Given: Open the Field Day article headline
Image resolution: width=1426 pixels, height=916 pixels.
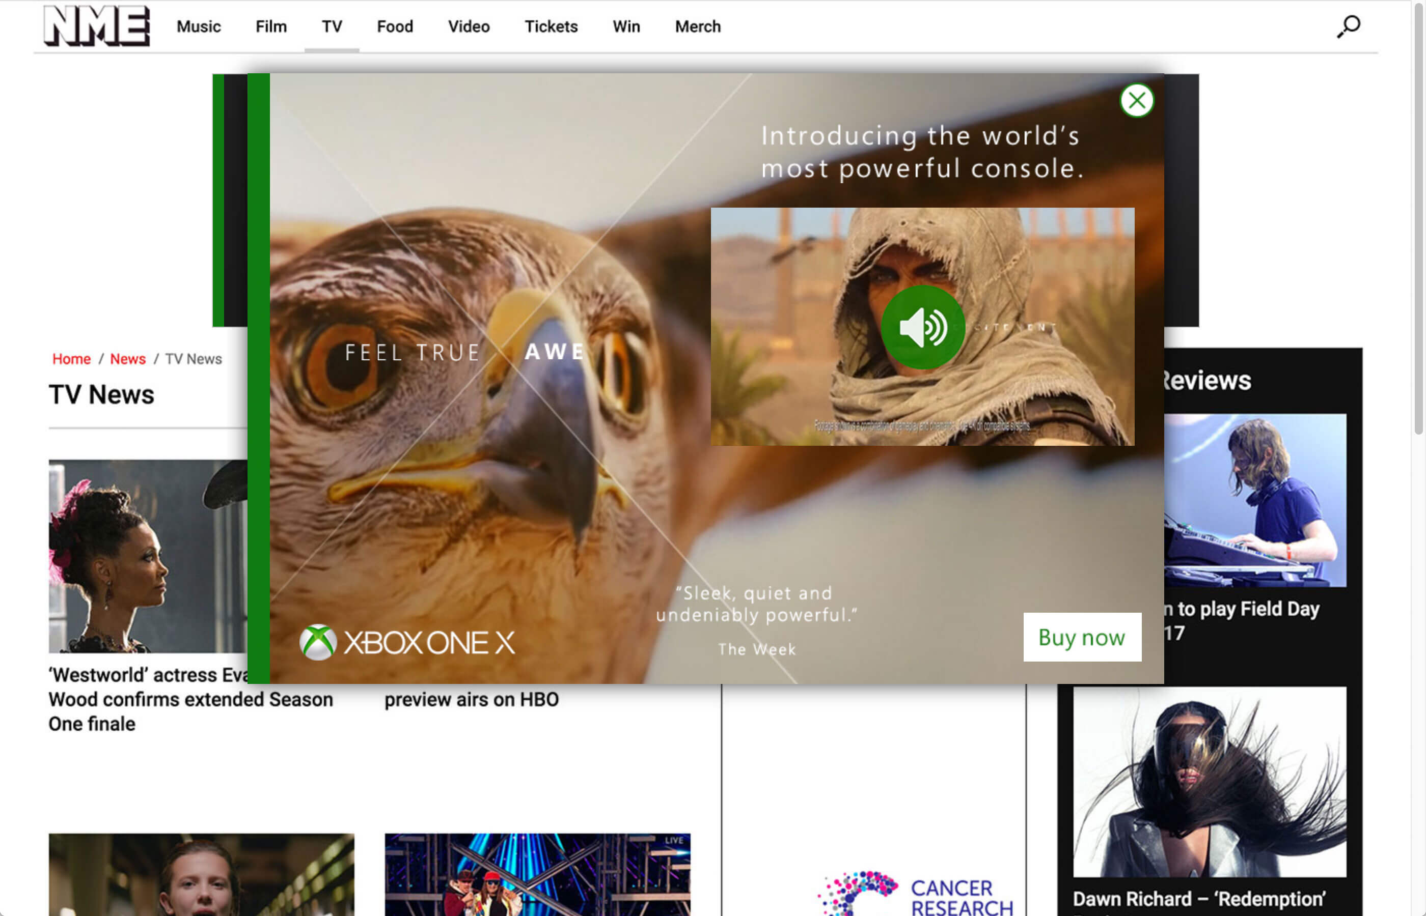Looking at the screenshot, I should coord(1243,620).
